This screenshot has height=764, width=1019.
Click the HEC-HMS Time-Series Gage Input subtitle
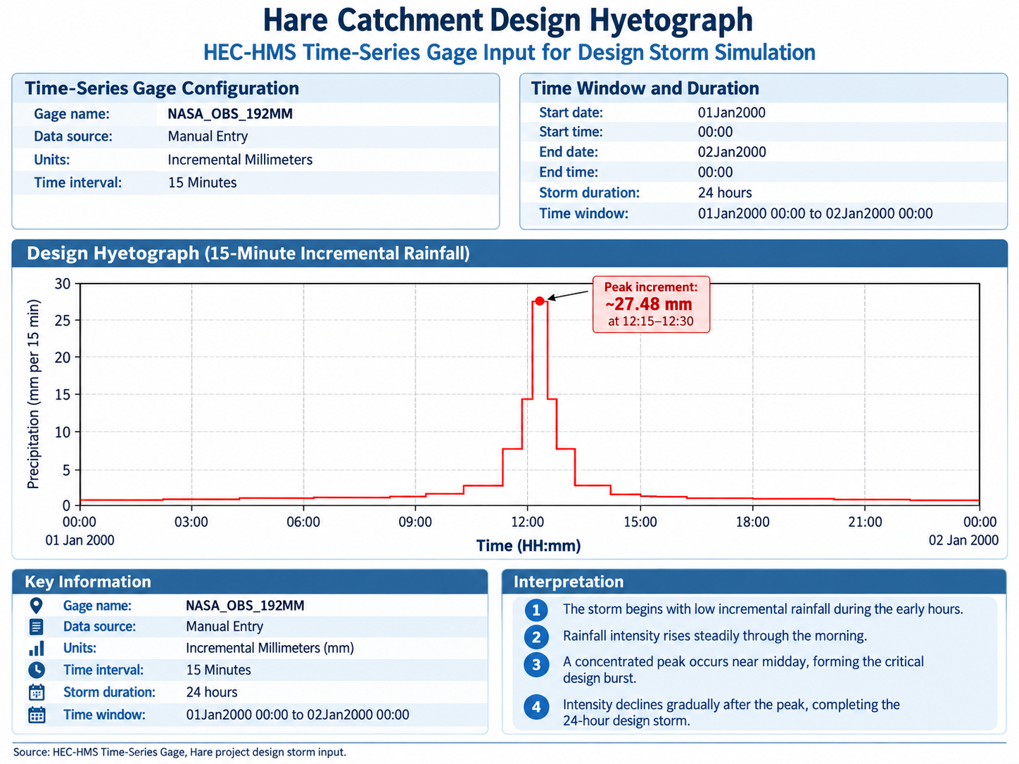509,53
